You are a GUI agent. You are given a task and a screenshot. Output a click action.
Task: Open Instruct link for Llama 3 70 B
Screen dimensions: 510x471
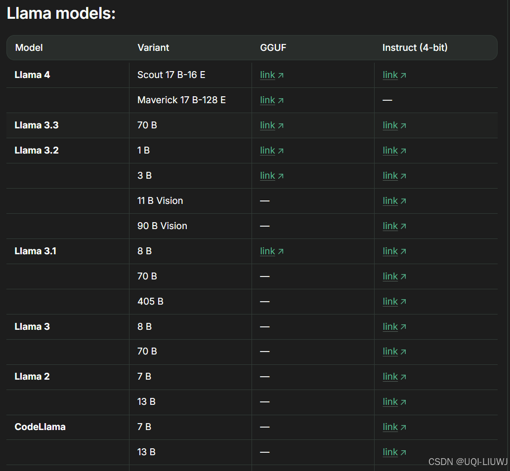(x=394, y=352)
